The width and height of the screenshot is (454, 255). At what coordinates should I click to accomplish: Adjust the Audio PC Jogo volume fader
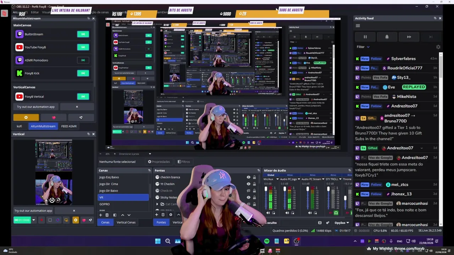pyautogui.click(x=285, y=189)
